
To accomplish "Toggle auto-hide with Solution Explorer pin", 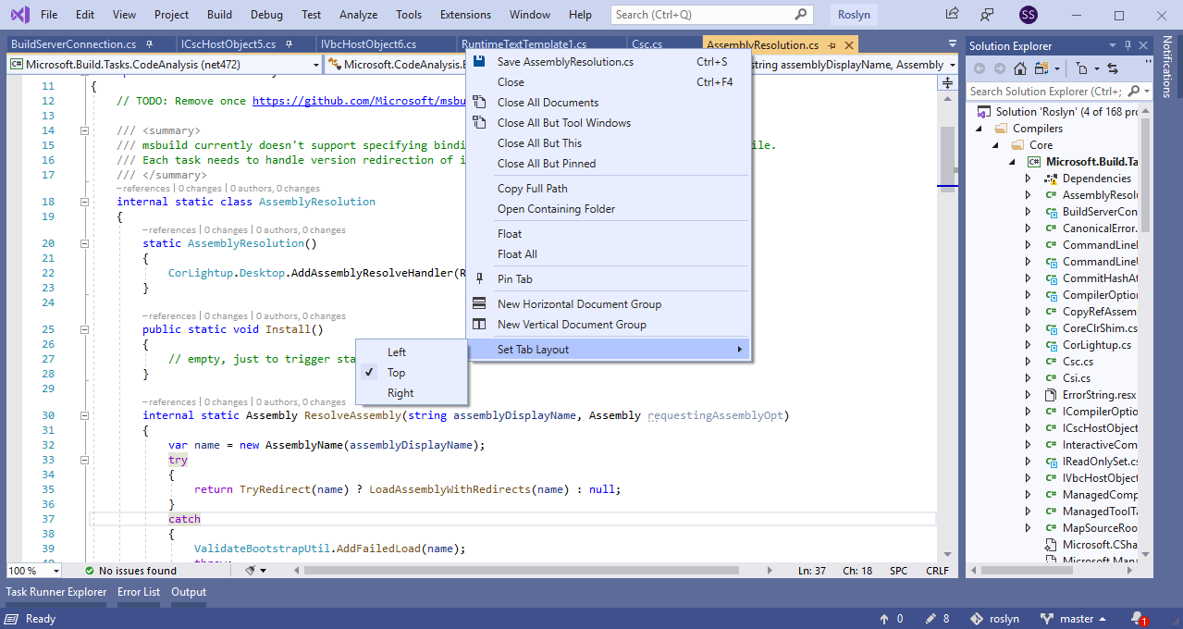I will pos(1127,44).
